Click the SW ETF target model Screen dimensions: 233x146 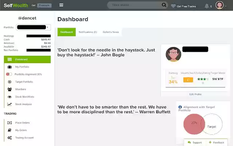[x=218, y=79]
